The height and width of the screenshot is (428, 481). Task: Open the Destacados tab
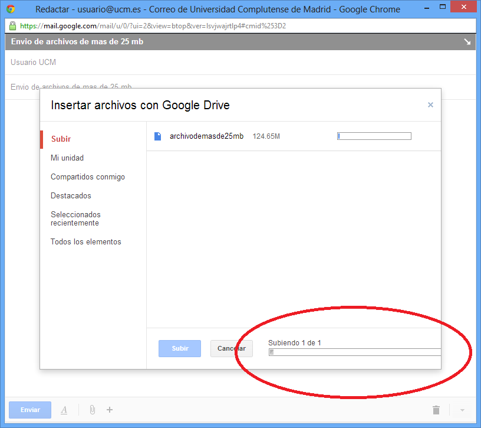pos(71,196)
